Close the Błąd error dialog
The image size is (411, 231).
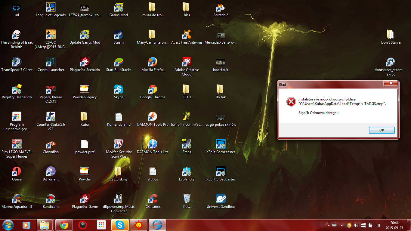[391, 83]
